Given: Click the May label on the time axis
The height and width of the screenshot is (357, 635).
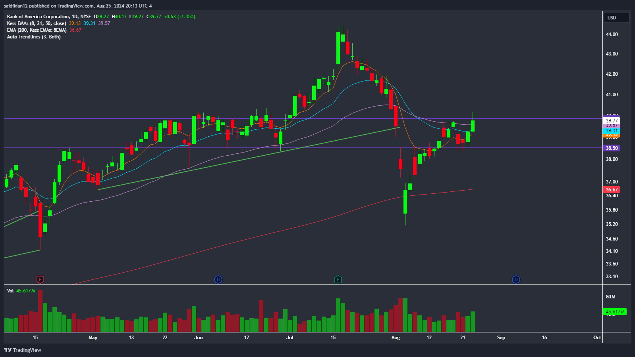Looking at the screenshot, I should [93, 338].
